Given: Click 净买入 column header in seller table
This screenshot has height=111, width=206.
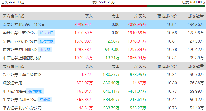Looking at the screenshot, I should coord(140,66).
